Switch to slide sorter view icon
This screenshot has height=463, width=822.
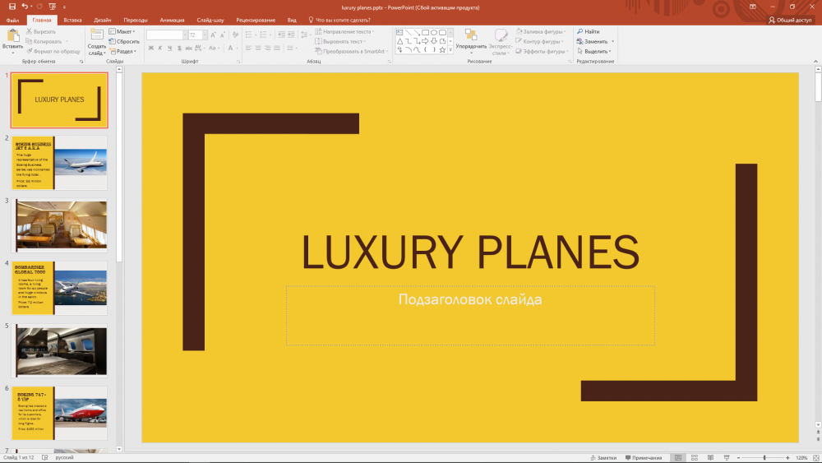(x=695, y=458)
